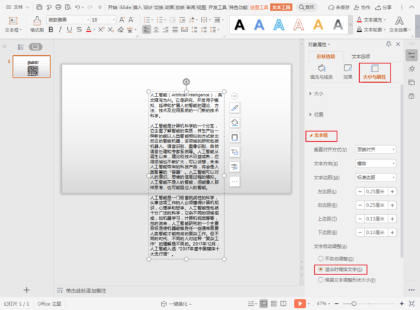Increase 左边距 with the plus button
This screenshot has width=420, height=310.
click(393, 191)
